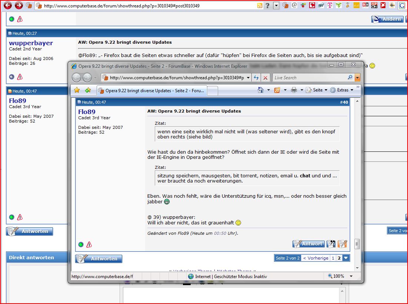
Task: Open IE Favorites Center star icon
Action: point(77,90)
